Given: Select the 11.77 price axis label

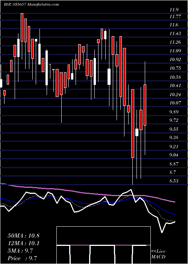Looking at the screenshot, I should pos(175,17).
